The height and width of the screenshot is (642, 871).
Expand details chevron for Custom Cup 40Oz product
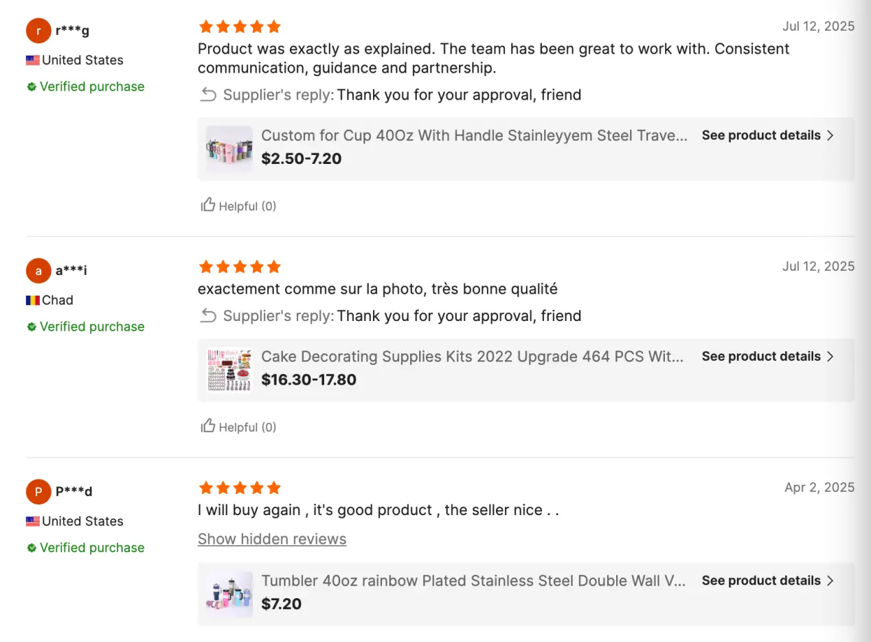(x=830, y=136)
